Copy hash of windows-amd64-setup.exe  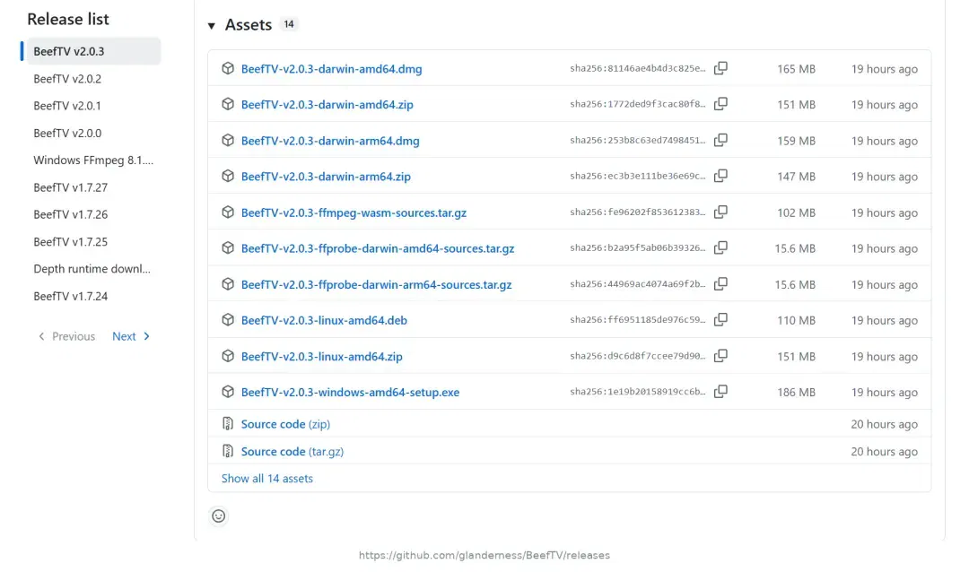pyautogui.click(x=720, y=392)
